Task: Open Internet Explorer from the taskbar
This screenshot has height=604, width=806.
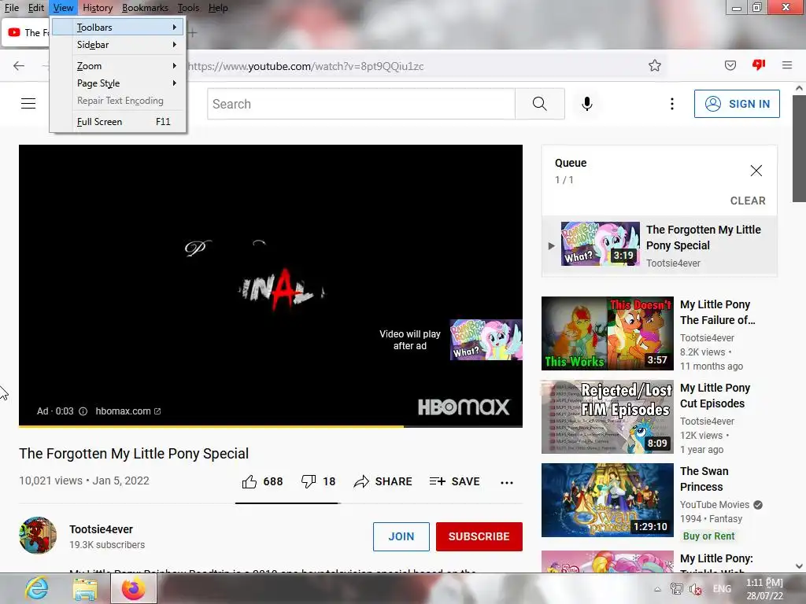Action: (37, 588)
